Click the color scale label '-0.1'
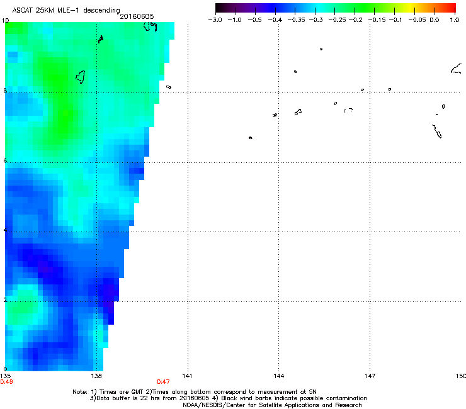466x409 pixels. 395,20
